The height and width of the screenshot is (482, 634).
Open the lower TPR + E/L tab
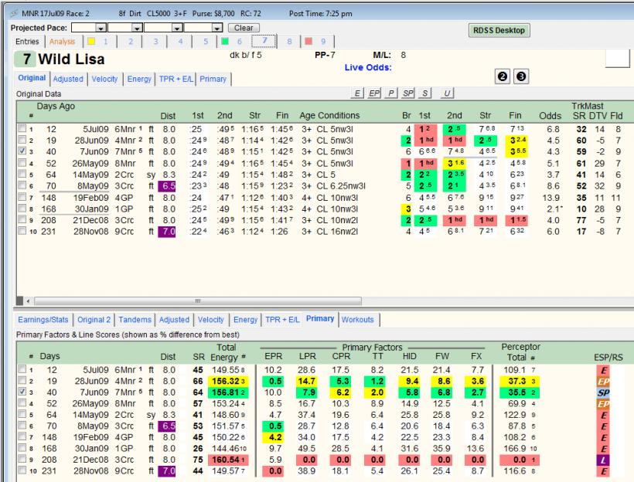282,320
